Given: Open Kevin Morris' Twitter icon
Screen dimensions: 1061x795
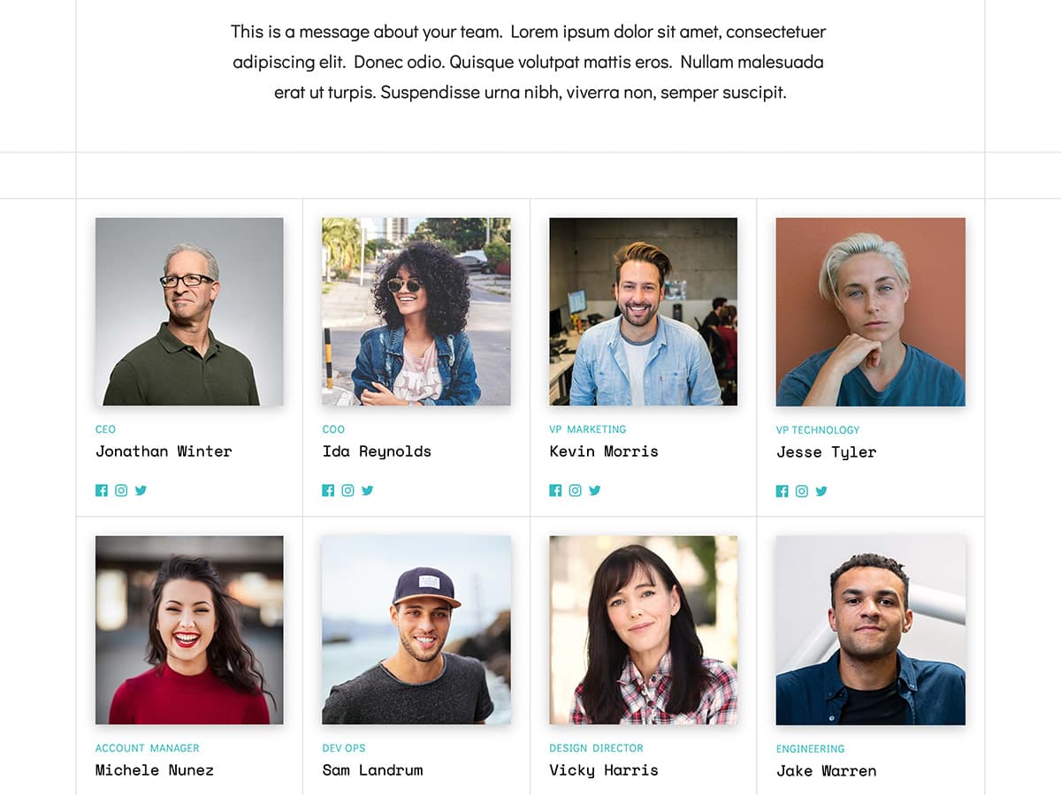Looking at the screenshot, I should [x=594, y=489].
